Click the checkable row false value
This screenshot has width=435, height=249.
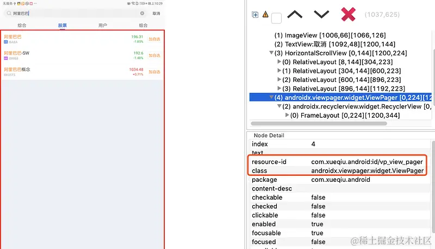[x=318, y=197]
